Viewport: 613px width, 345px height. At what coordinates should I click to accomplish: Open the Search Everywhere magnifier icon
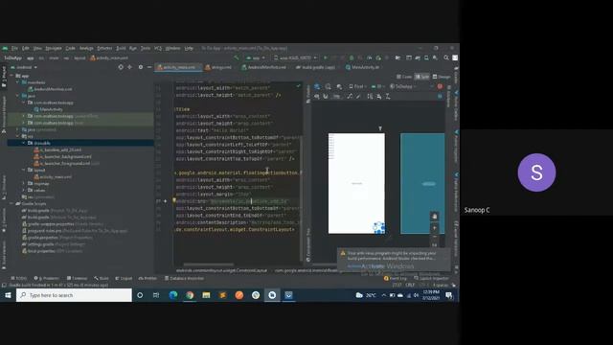coord(446,57)
